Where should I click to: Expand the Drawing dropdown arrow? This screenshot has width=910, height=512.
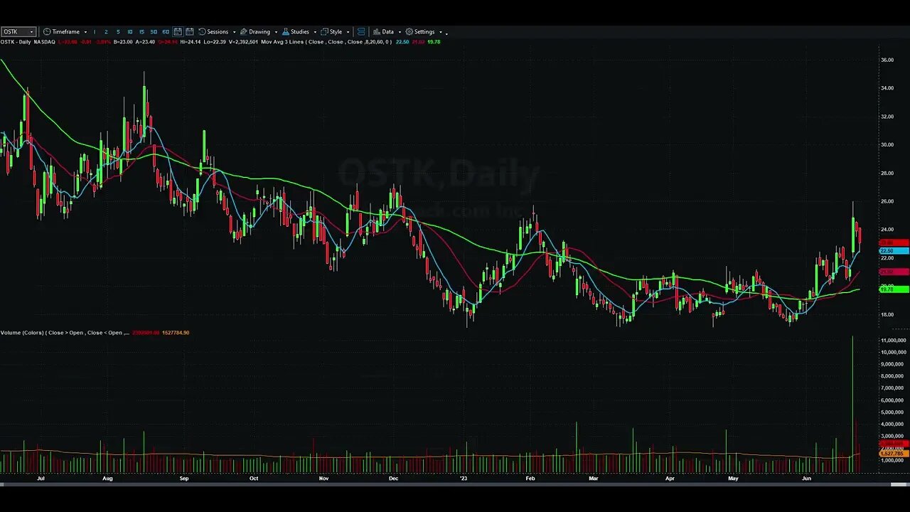tap(277, 32)
